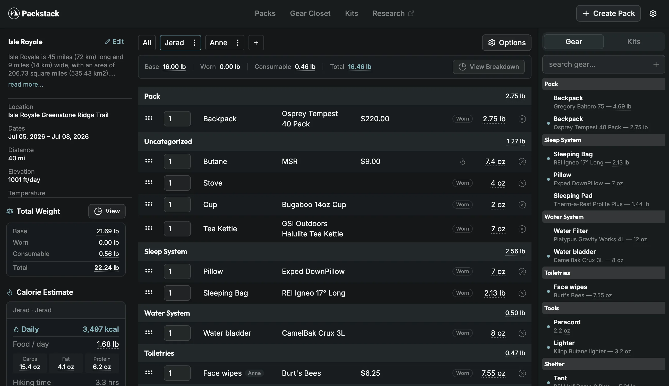Toggle Worn on Cup row
The width and height of the screenshot is (669, 386).
pyautogui.click(x=462, y=205)
